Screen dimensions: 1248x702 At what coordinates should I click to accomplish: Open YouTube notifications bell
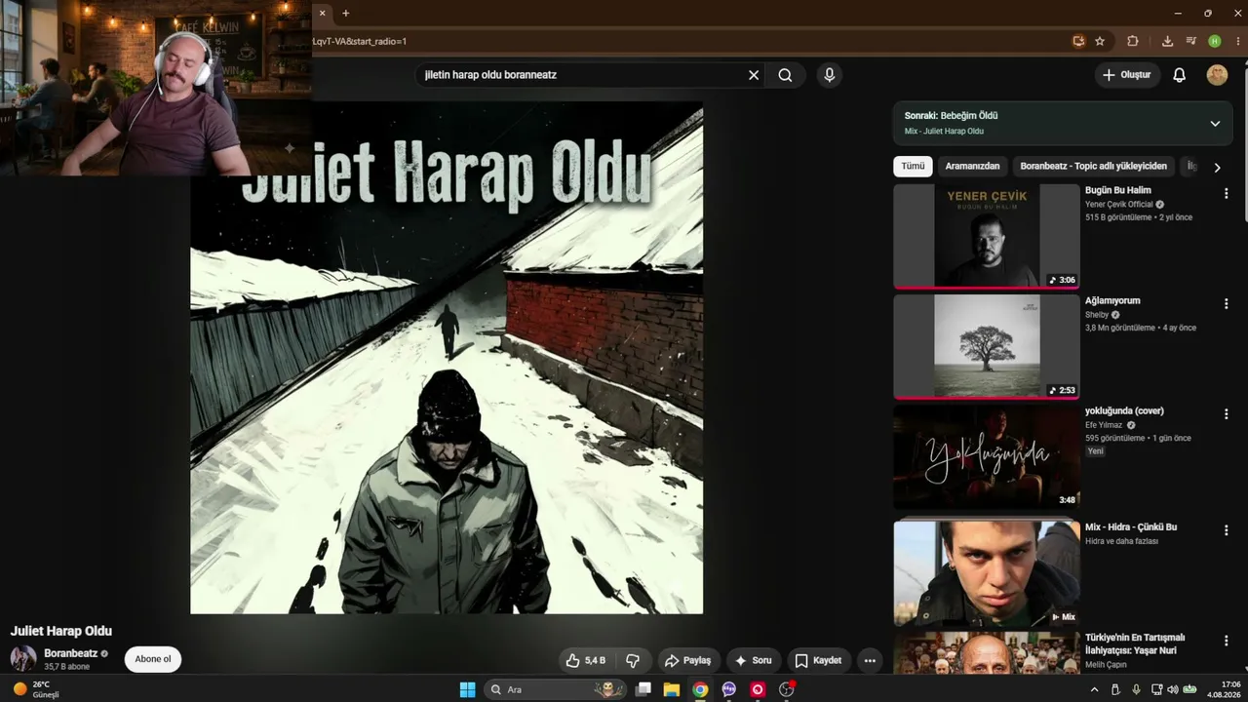coord(1179,75)
